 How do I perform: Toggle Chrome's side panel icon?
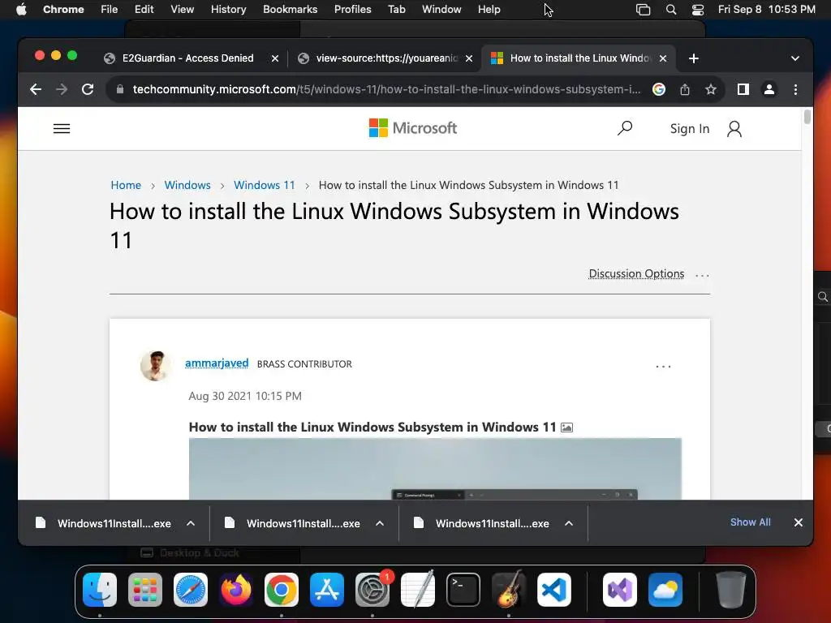click(743, 89)
